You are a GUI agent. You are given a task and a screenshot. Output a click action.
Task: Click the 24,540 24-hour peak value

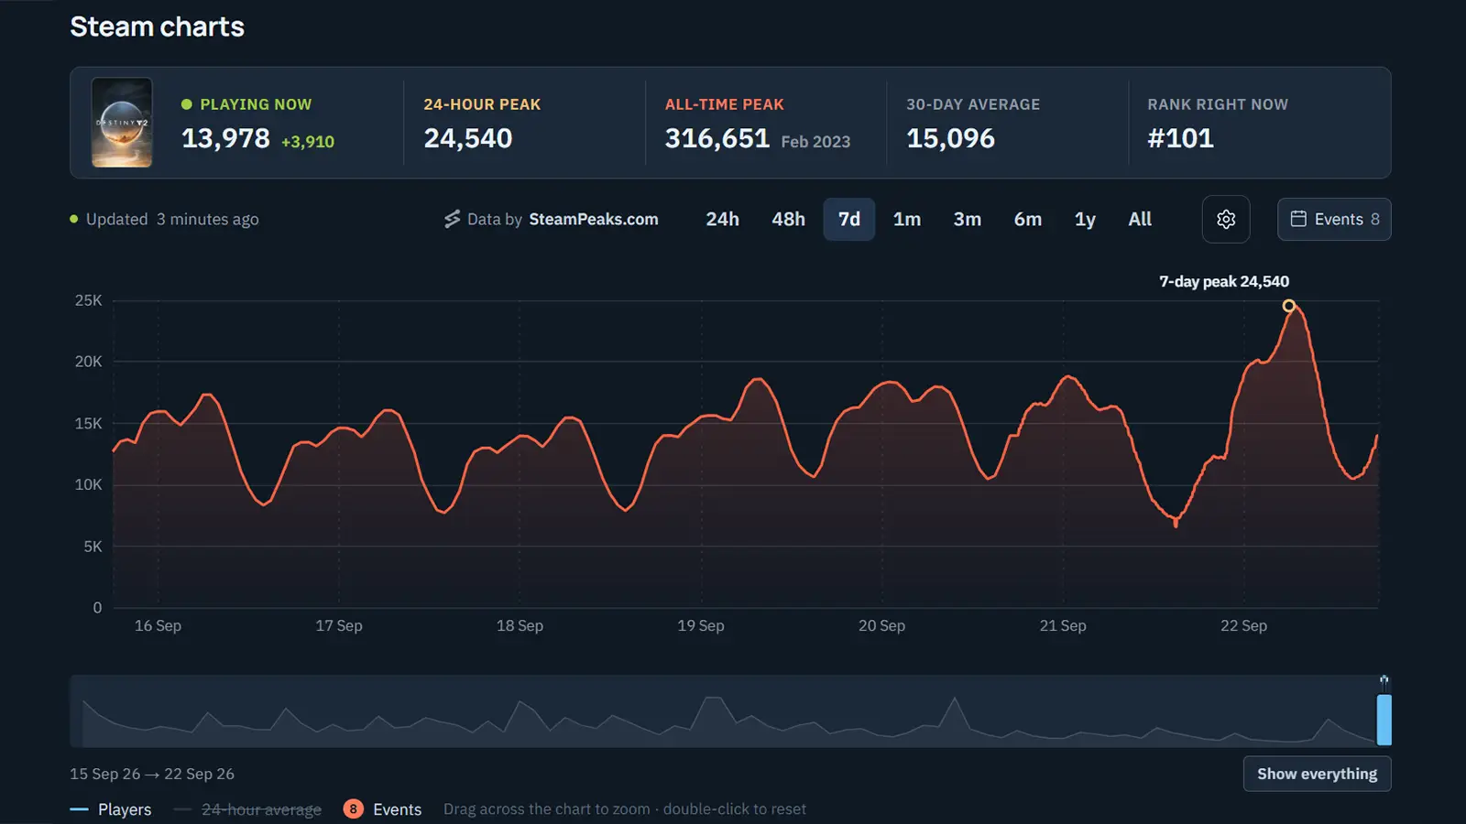(468, 138)
